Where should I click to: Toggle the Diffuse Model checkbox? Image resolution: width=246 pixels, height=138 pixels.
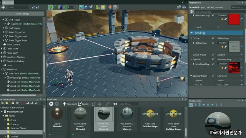(x=213, y=55)
